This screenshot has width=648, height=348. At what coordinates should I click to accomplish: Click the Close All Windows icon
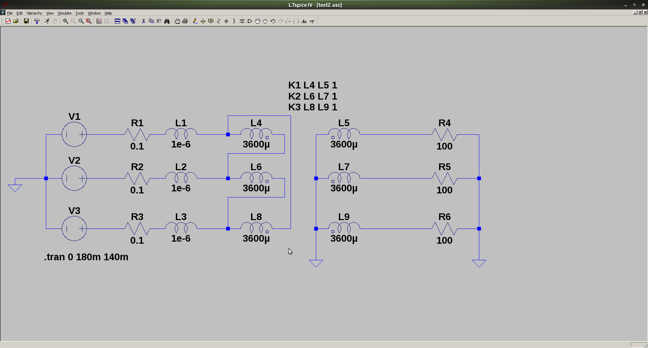[133, 21]
